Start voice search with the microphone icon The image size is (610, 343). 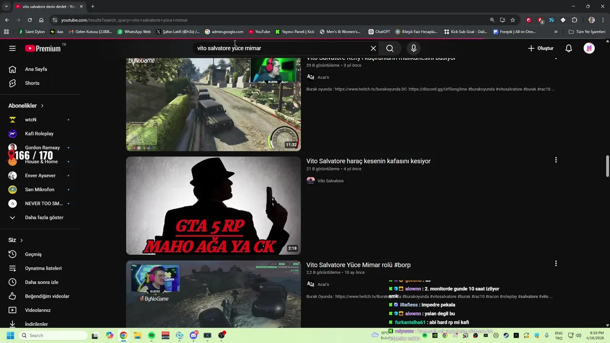414,48
